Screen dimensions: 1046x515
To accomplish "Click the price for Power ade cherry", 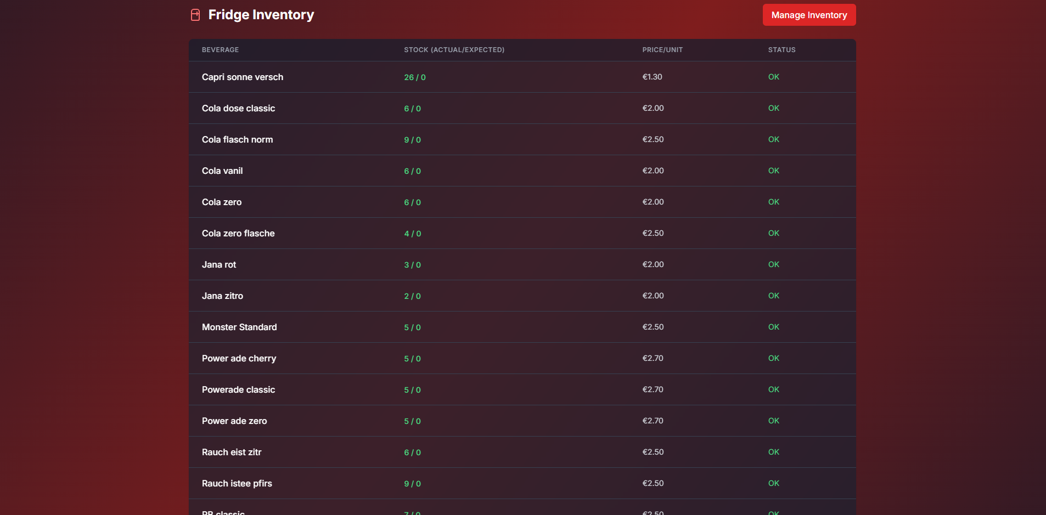I will (653, 358).
